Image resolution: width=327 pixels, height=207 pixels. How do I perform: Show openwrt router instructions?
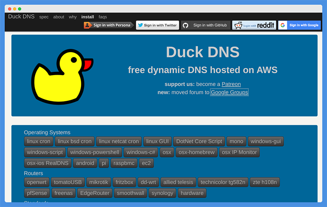(37, 182)
